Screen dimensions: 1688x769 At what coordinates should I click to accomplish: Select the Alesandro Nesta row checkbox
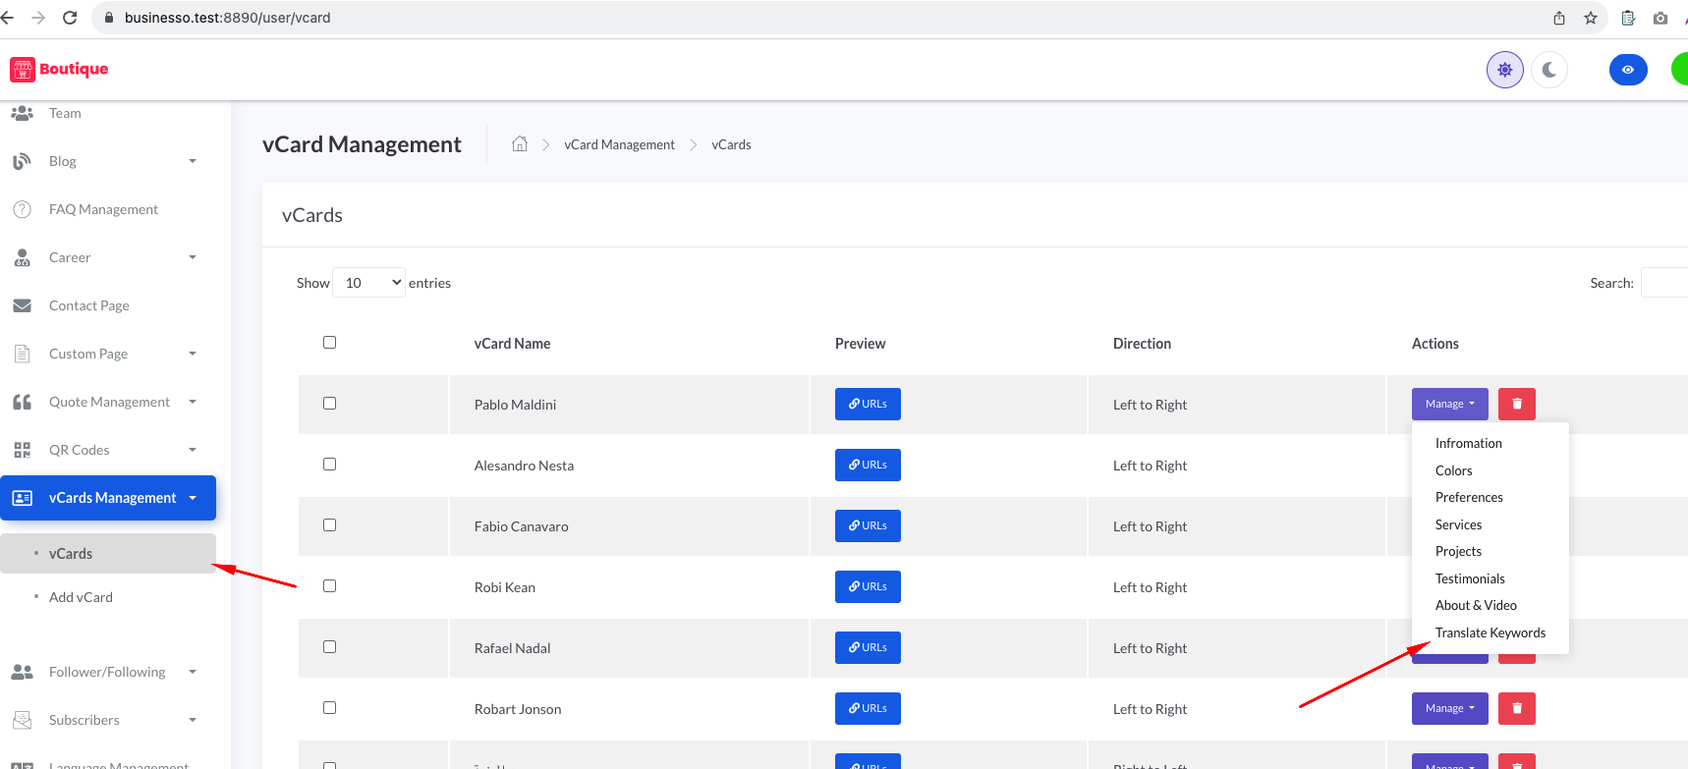point(329,464)
